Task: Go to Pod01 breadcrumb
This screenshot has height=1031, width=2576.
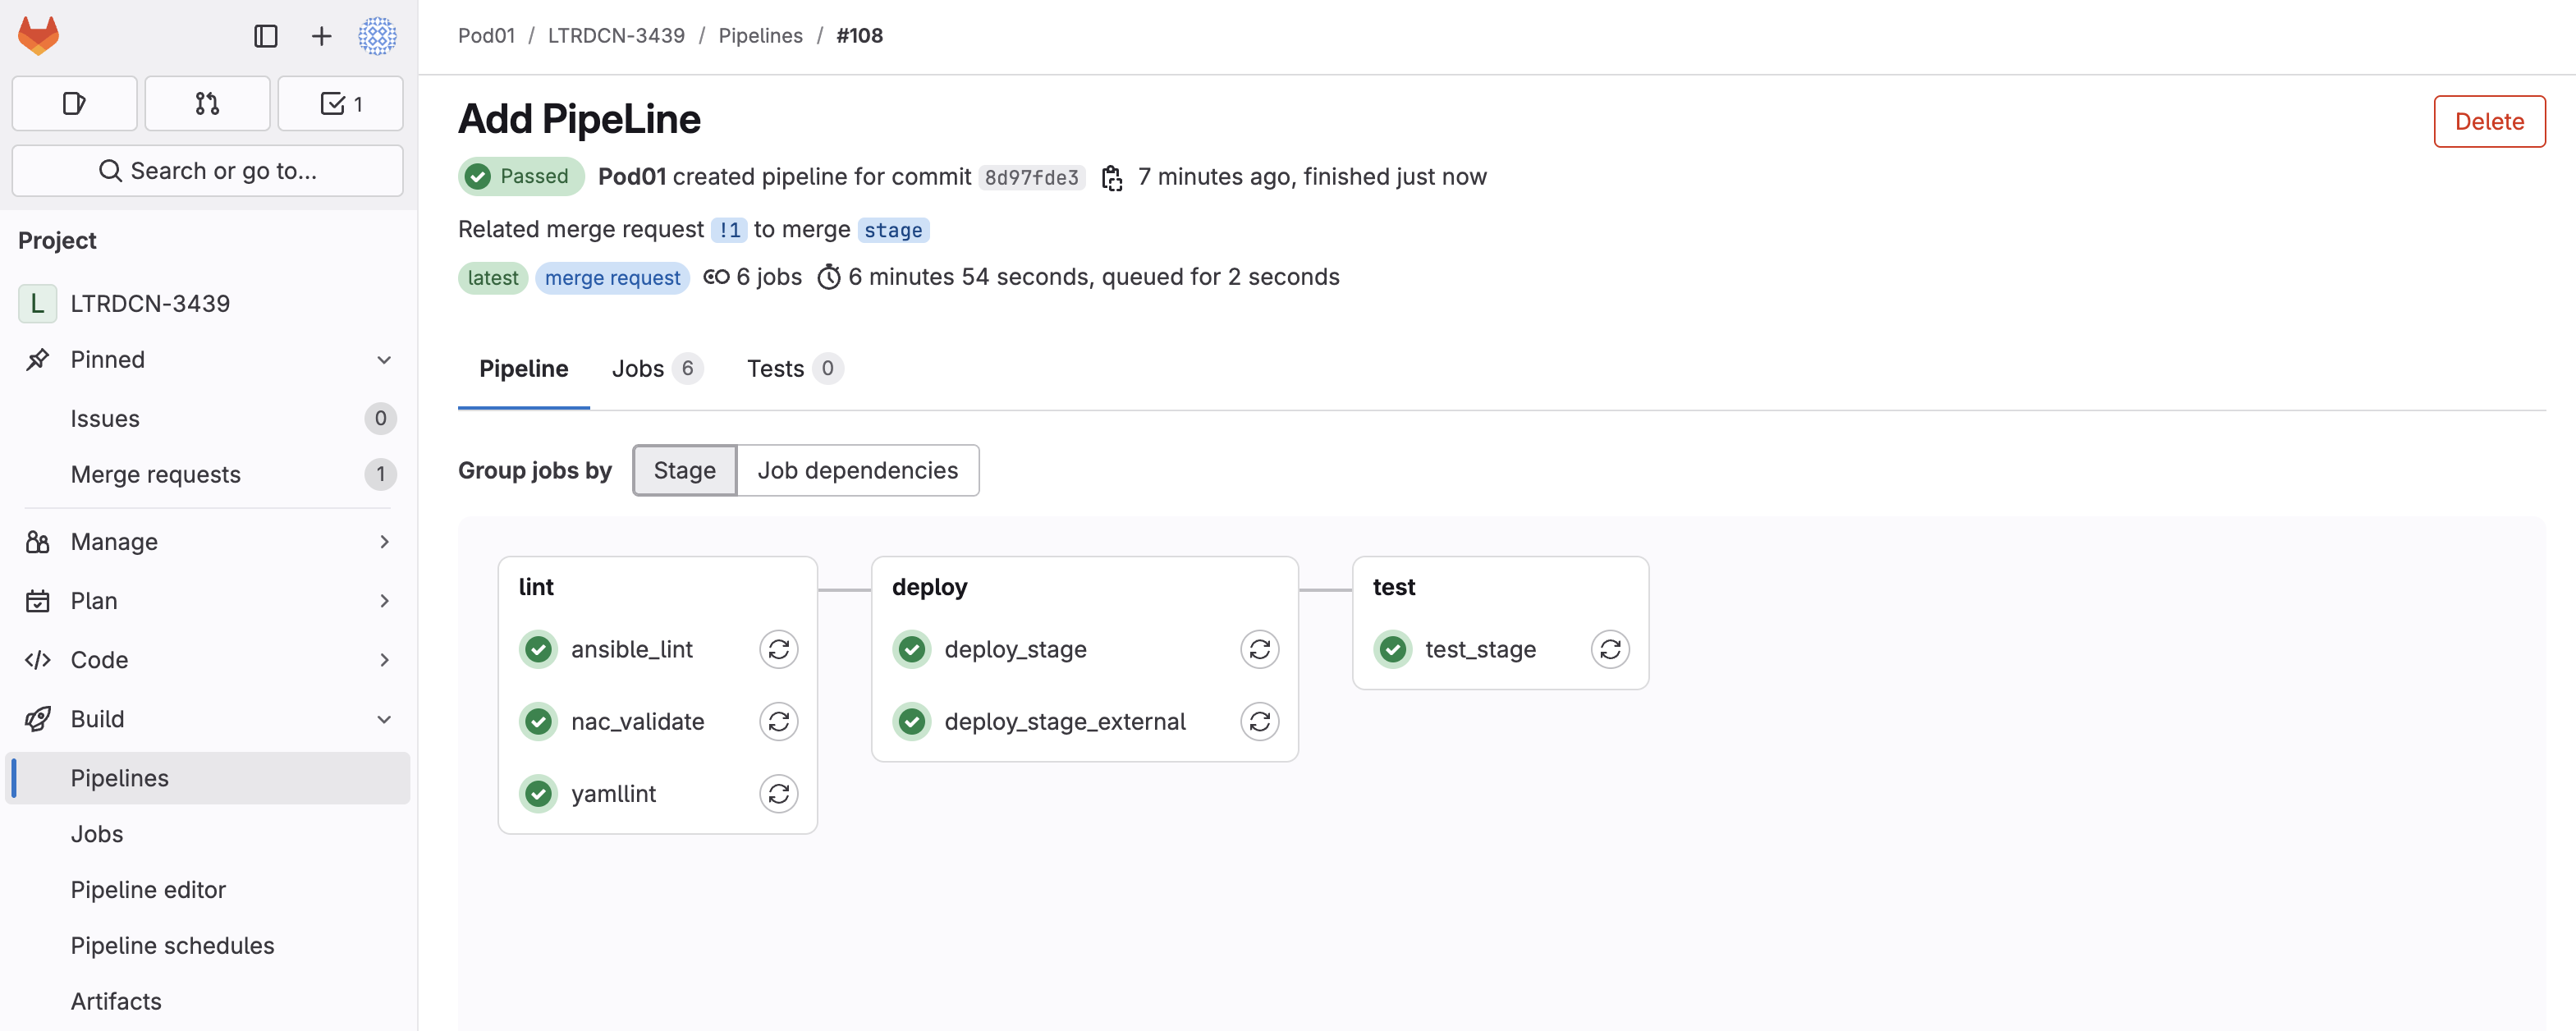Action: pyautogui.click(x=486, y=36)
